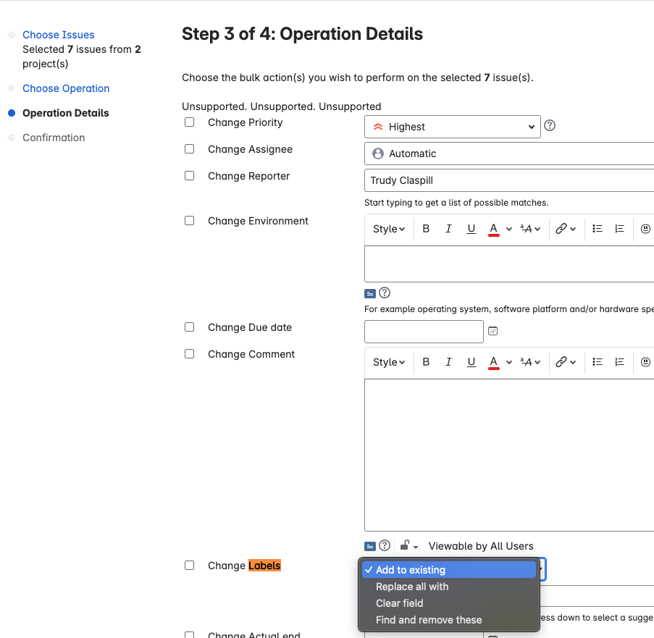Open the Choose Operation step link
The image size is (654, 638).
coord(66,88)
